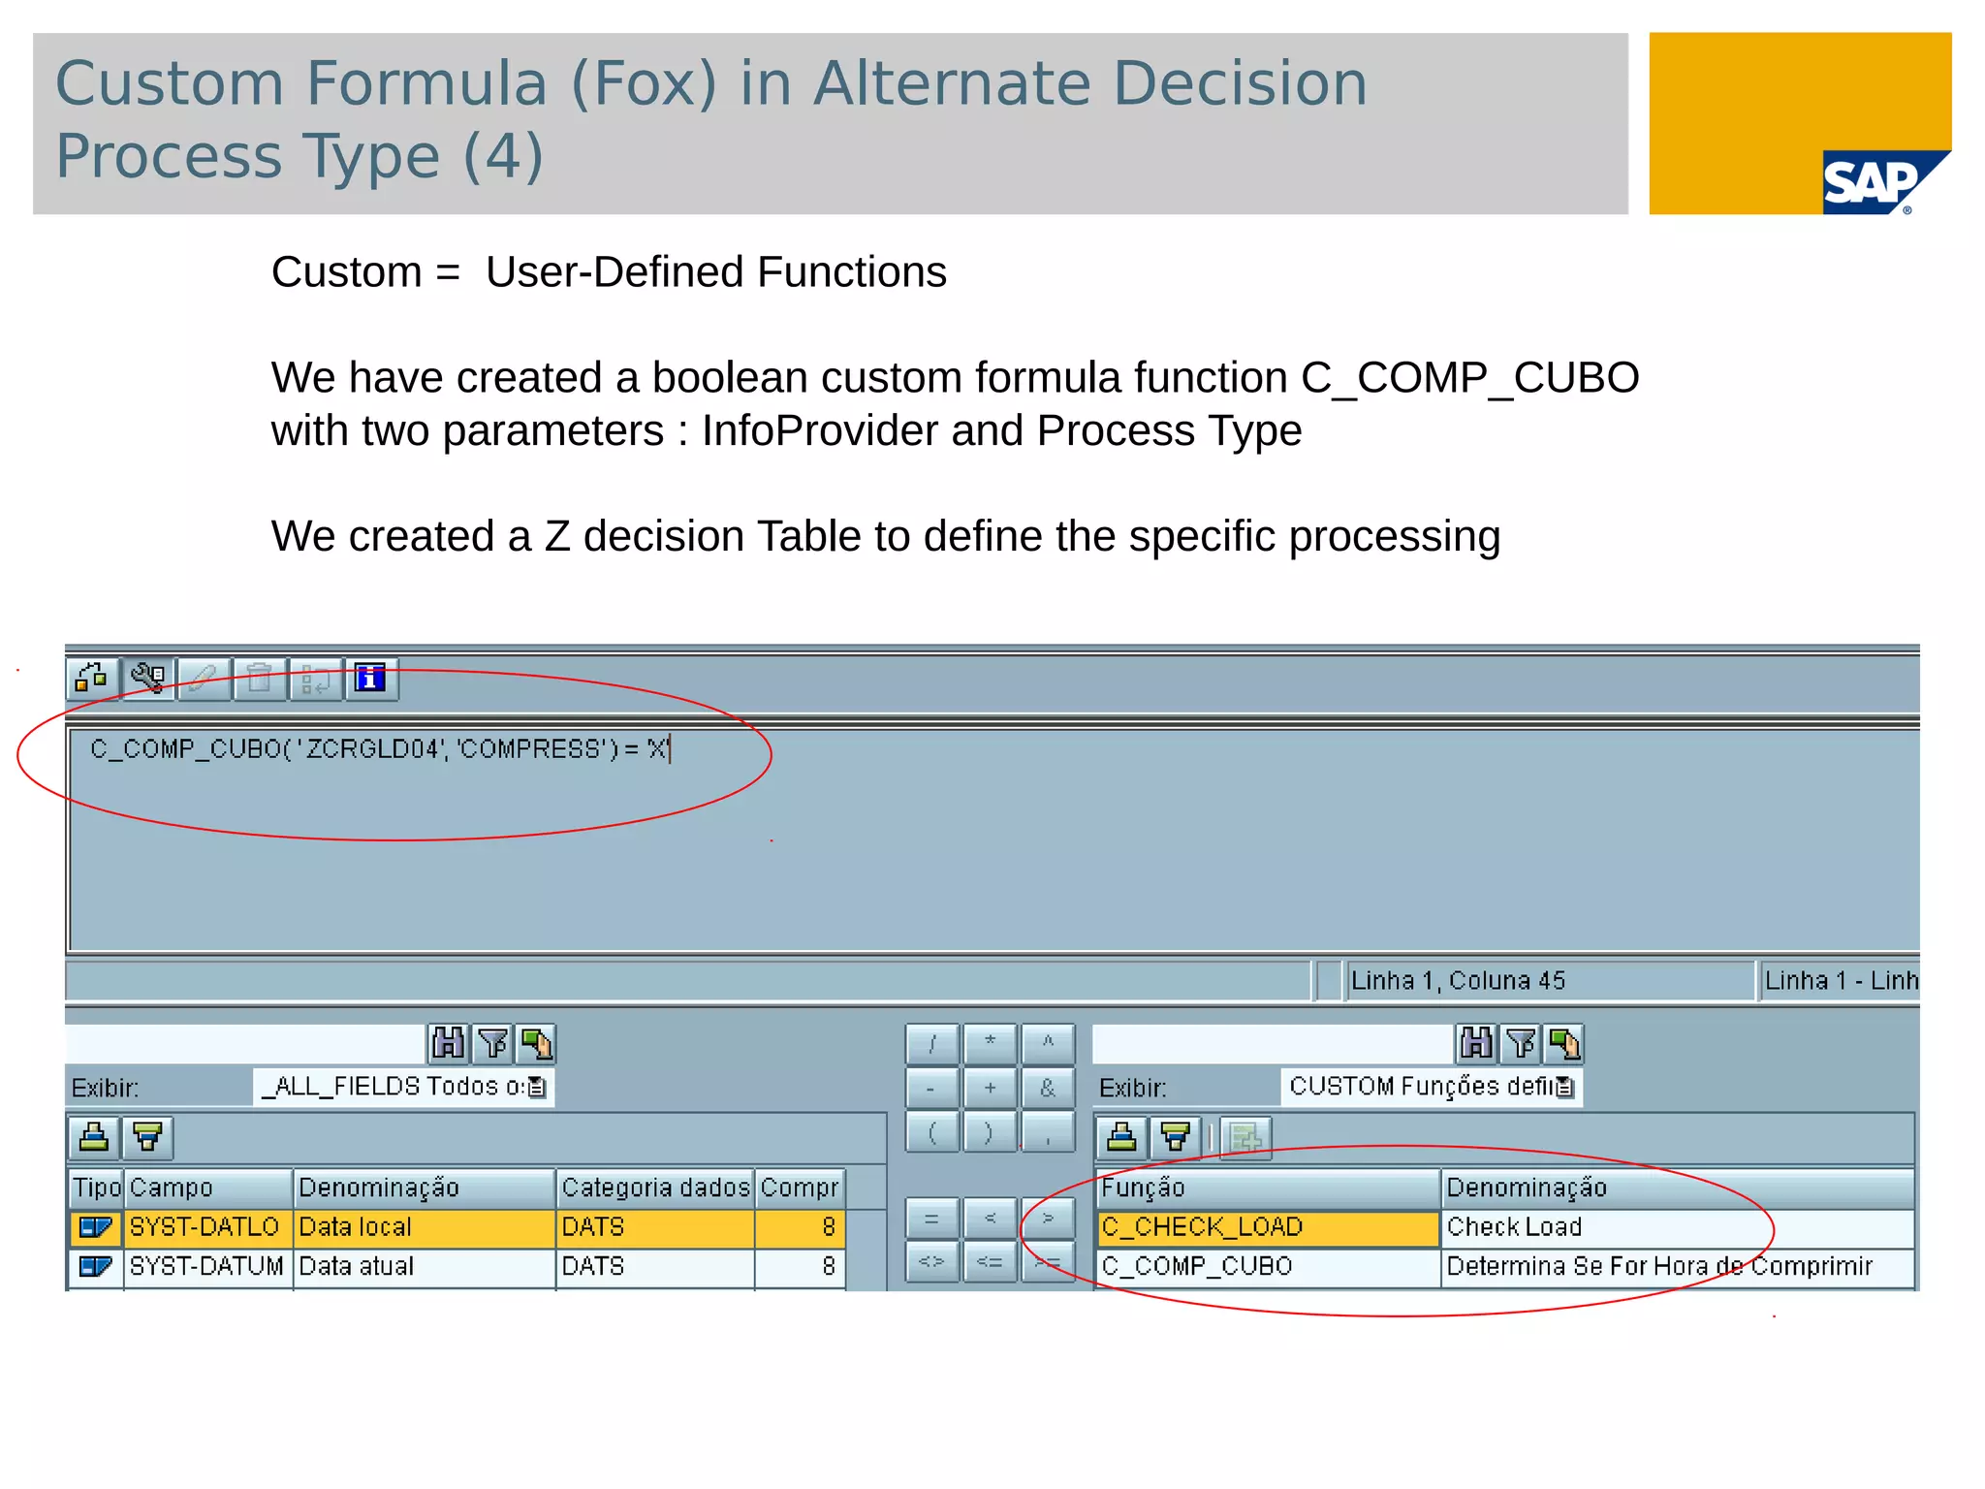Screen dimensions: 1985x1489
Task: Select the SYST-DATLO field cell
Action: tap(207, 1228)
